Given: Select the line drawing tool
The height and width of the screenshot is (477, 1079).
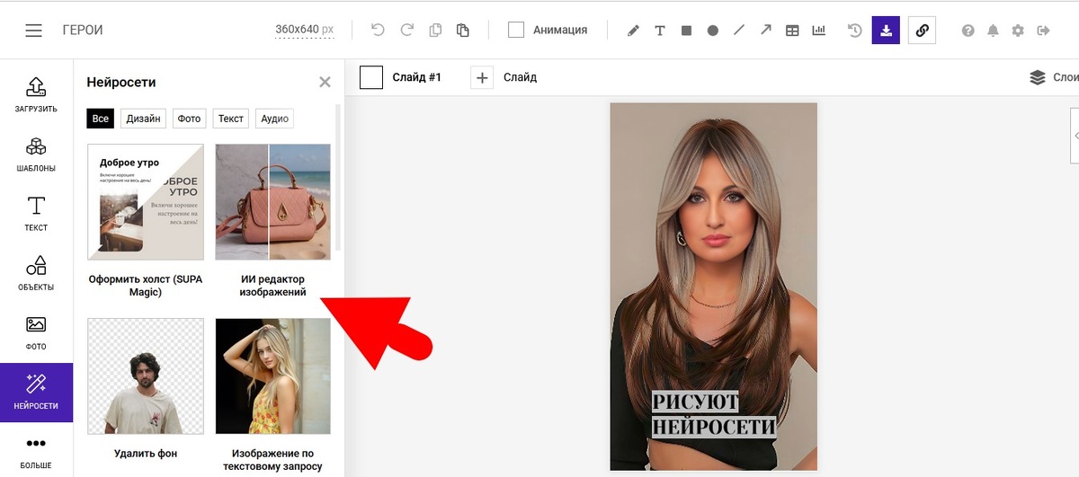Looking at the screenshot, I should pyautogui.click(x=739, y=30).
